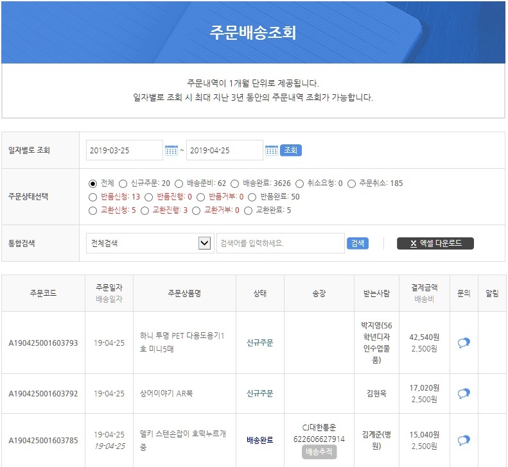The height and width of the screenshot is (467, 508).
Task: Track shipment with the 배송추적 button
Action: pos(319,453)
